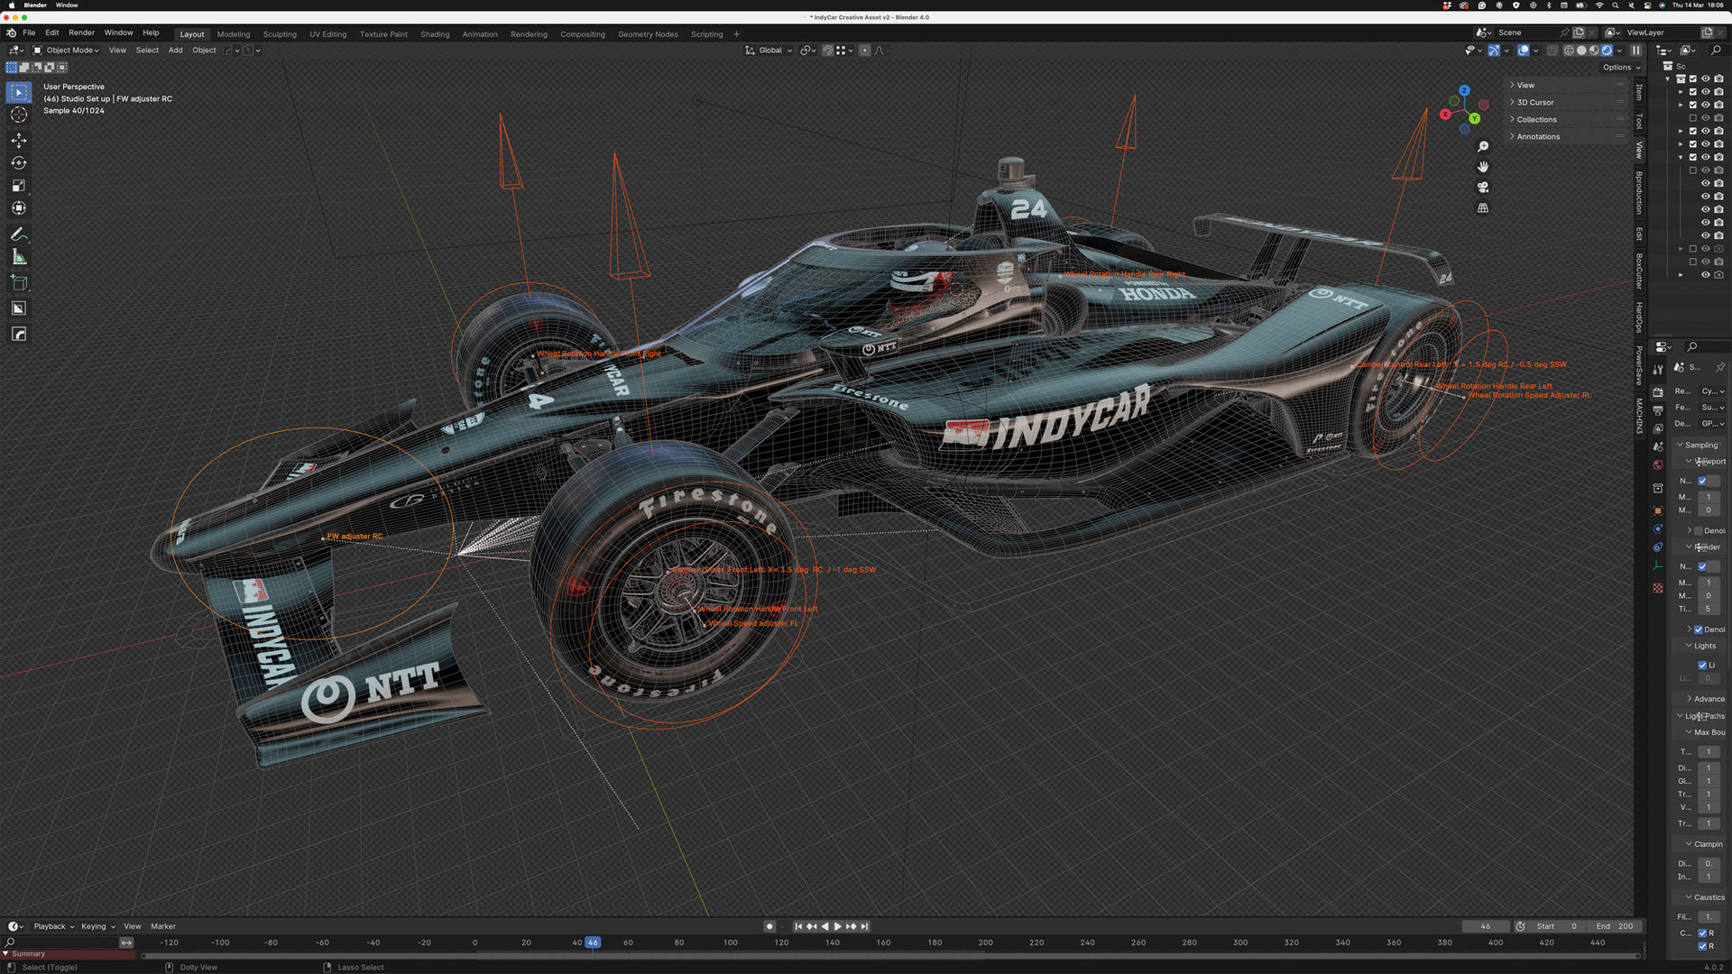Open Playback dropdown in timeline
The image size is (1732, 974).
tap(54, 926)
